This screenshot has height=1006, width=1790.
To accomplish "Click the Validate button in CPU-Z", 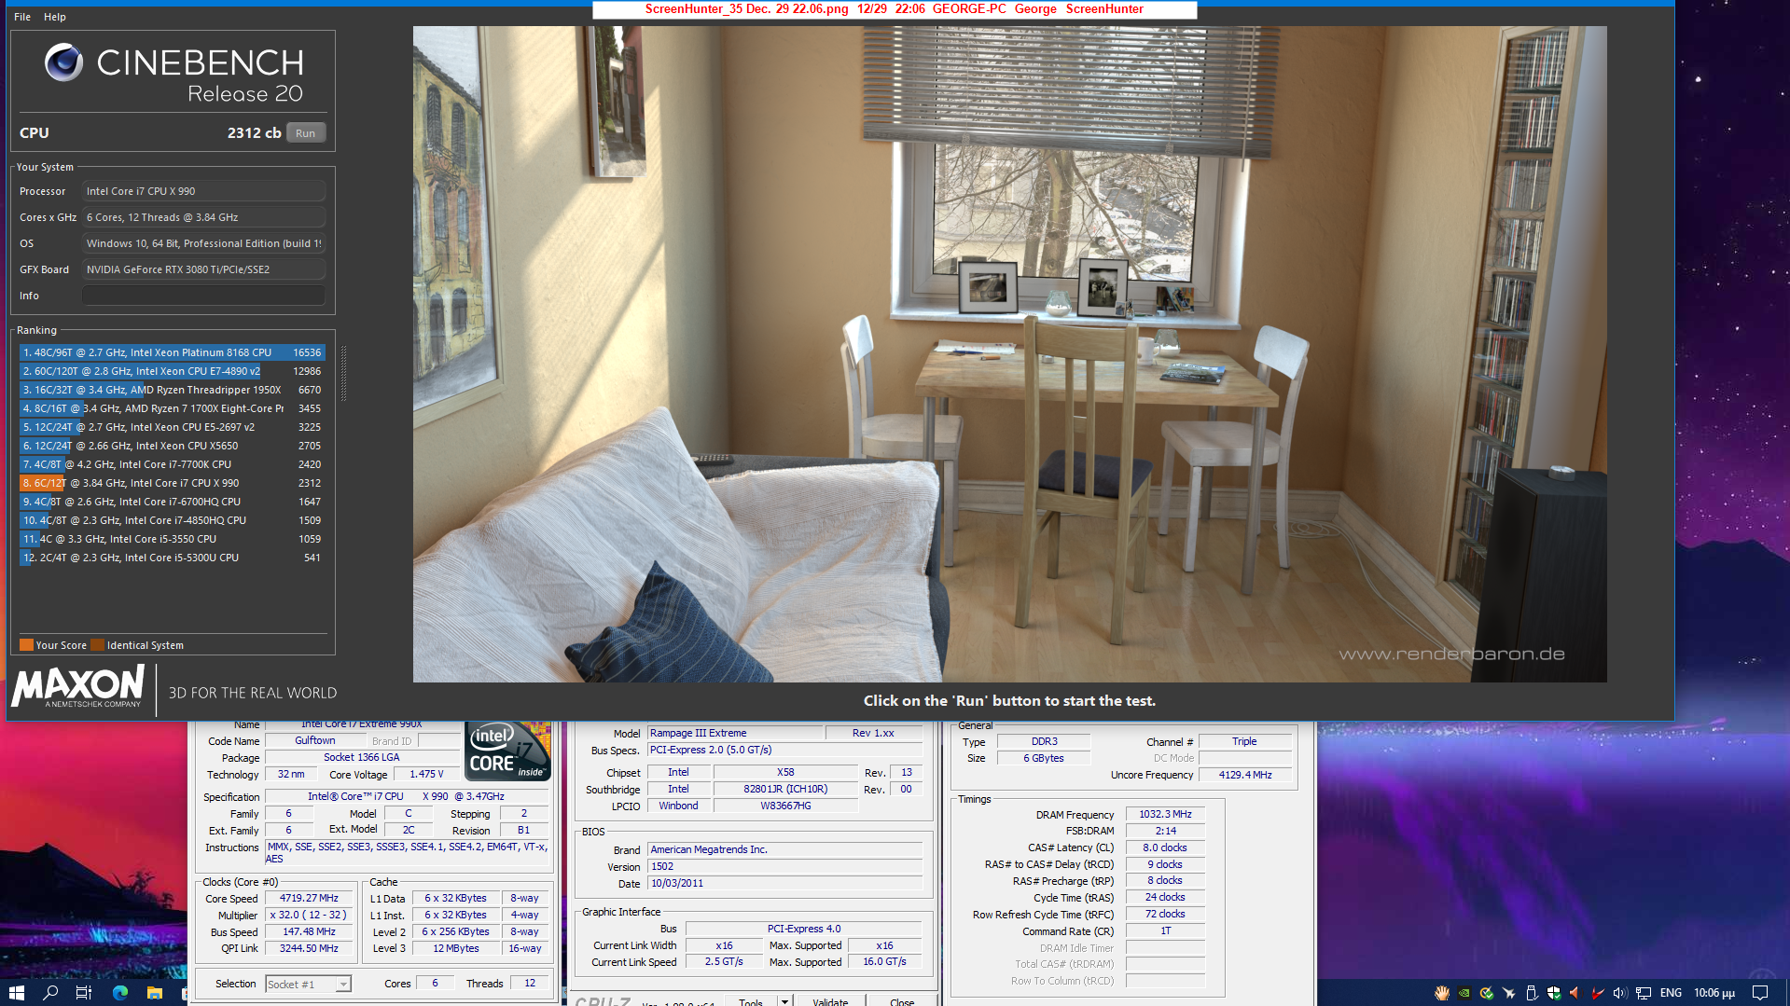I will pos(830,1001).
